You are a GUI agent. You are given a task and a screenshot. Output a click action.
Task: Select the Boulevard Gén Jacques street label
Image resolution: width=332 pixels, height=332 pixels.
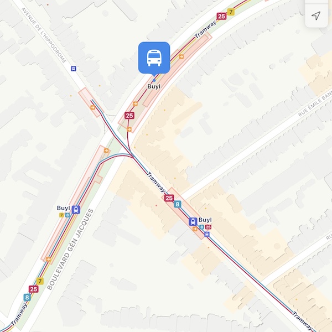tap(70, 250)
